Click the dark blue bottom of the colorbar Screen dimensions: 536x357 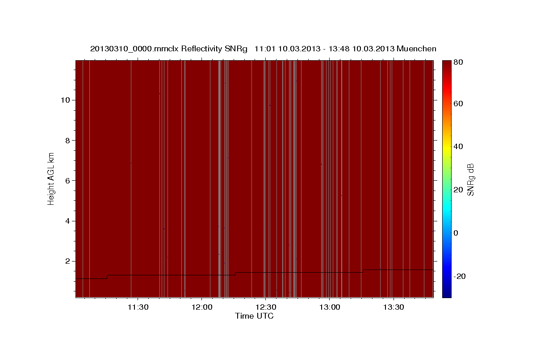pos(447,292)
